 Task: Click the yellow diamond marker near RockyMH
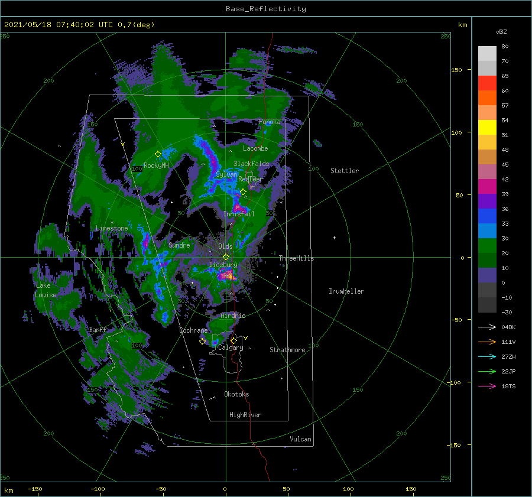click(158, 154)
